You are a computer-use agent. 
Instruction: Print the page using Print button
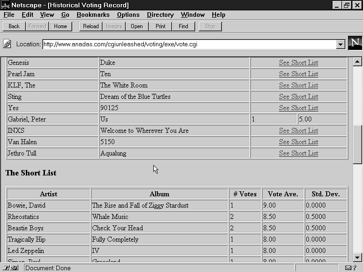click(x=161, y=26)
